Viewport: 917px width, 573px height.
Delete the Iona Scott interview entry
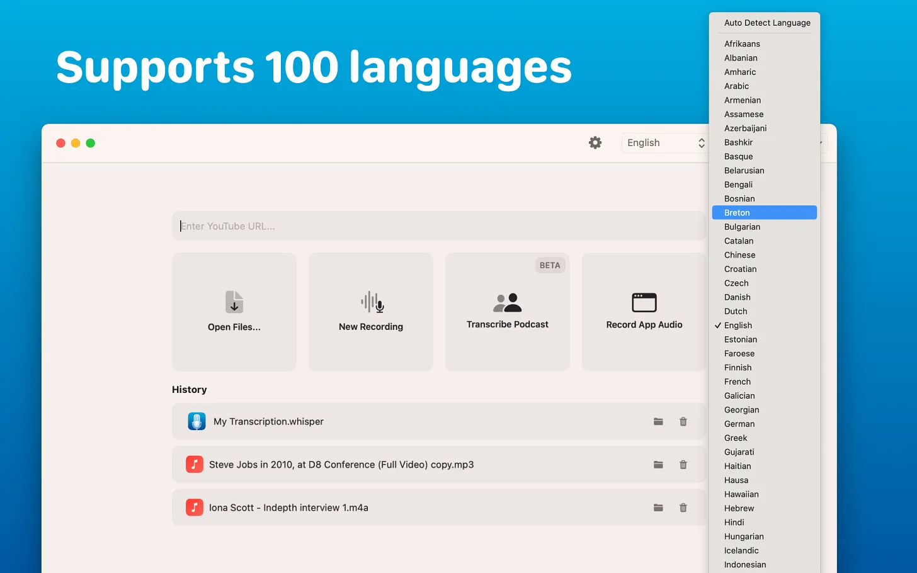(x=683, y=508)
